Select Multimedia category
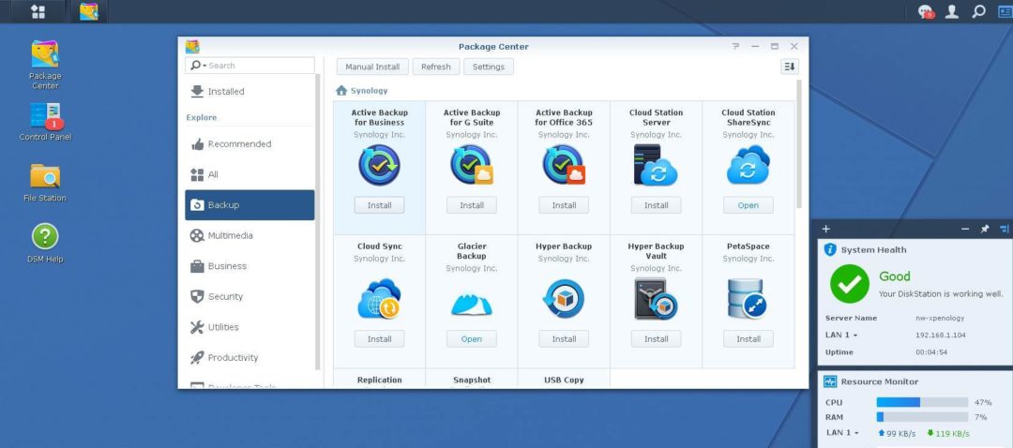Viewport: 1013px width, 448px height. click(x=250, y=235)
